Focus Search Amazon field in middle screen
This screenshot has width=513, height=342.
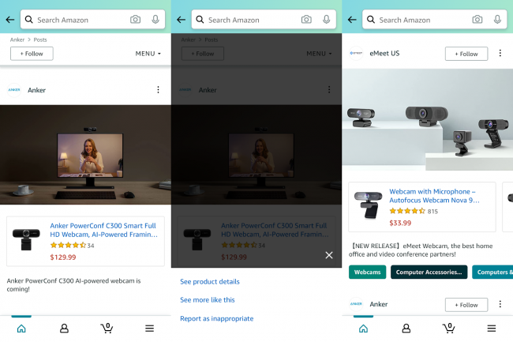pyautogui.click(x=264, y=20)
